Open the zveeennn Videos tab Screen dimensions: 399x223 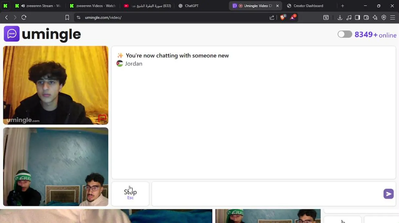tap(93, 6)
